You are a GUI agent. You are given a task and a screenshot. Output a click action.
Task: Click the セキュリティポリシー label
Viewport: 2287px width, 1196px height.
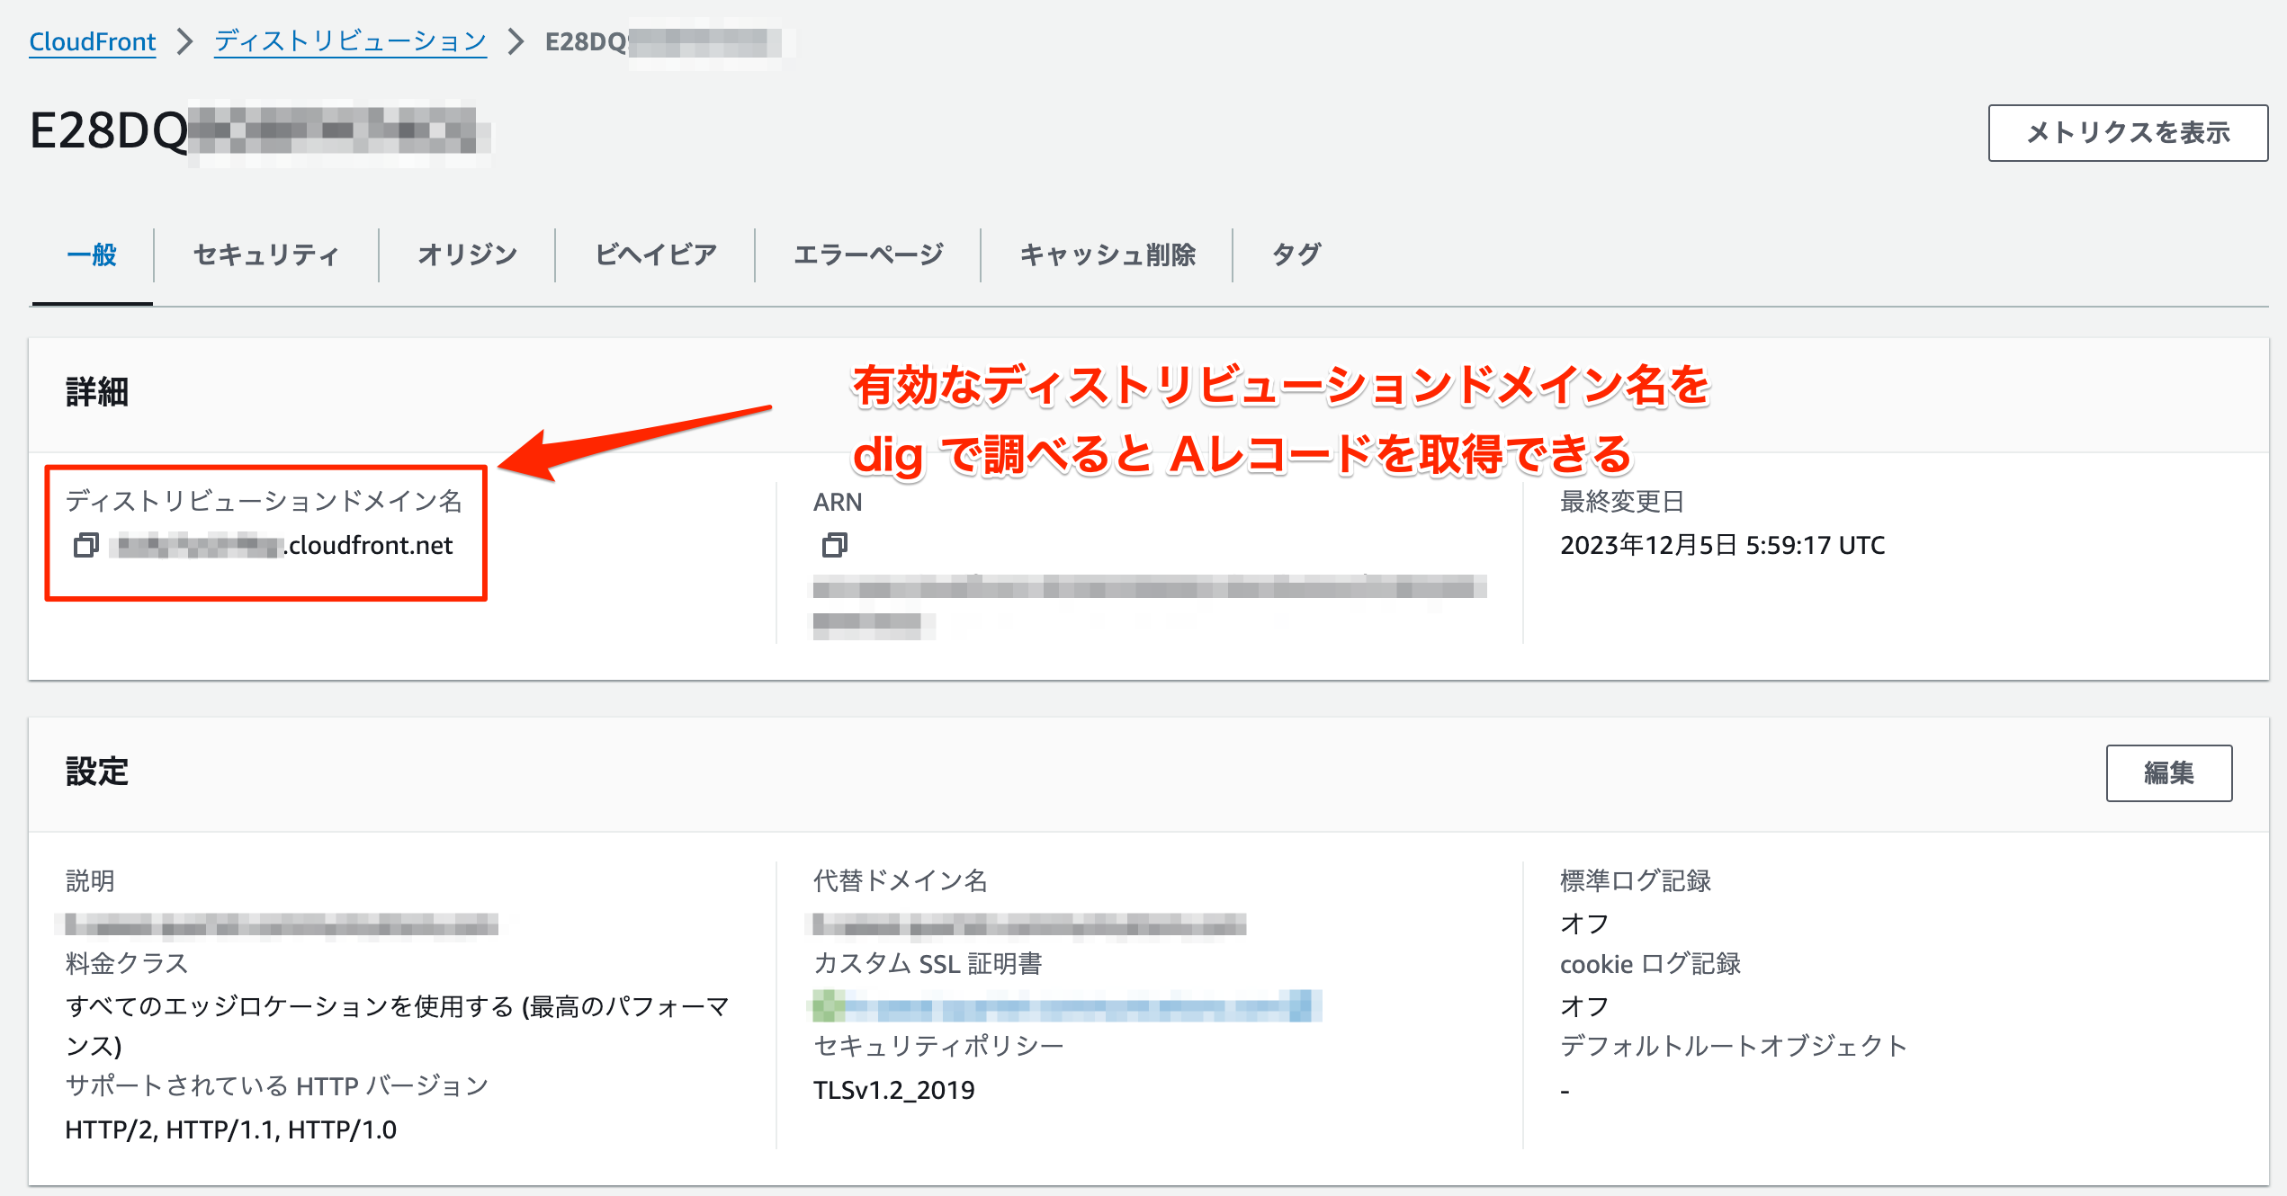[938, 1046]
